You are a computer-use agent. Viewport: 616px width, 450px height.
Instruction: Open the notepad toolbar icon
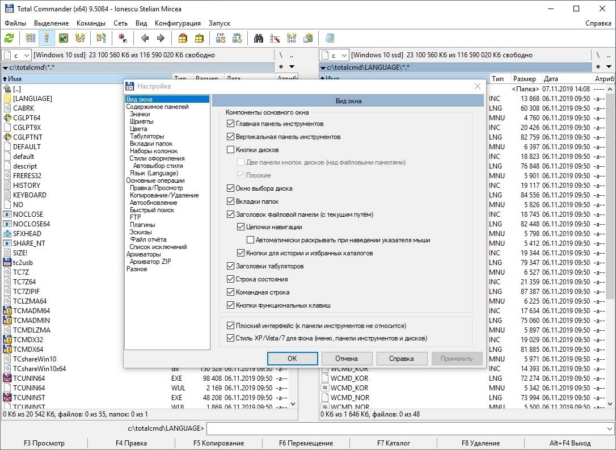(330, 38)
